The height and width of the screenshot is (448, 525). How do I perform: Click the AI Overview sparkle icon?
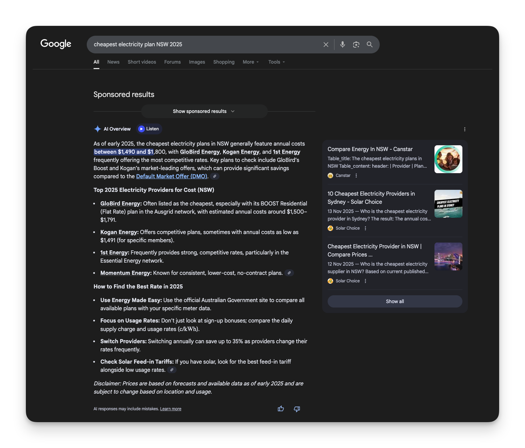pyautogui.click(x=98, y=129)
